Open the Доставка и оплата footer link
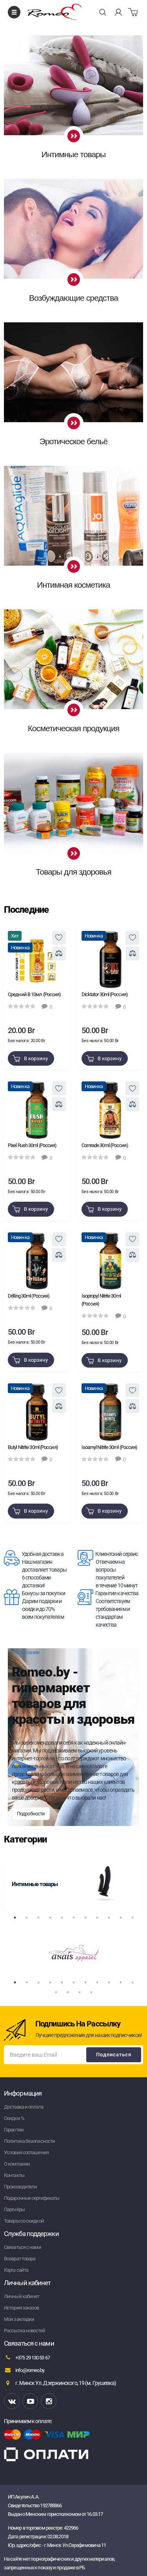This screenshot has height=2576, width=147. [x=24, y=2106]
